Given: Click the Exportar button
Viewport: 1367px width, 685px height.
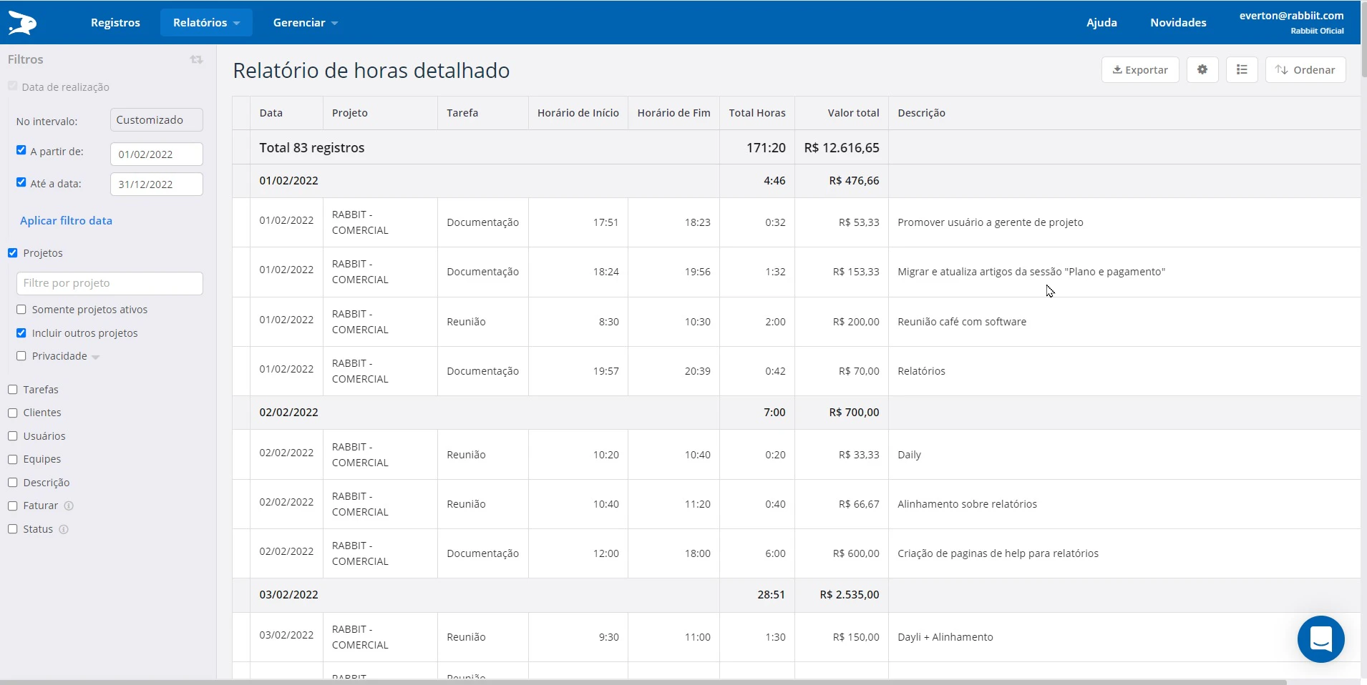Looking at the screenshot, I should pos(1139,69).
